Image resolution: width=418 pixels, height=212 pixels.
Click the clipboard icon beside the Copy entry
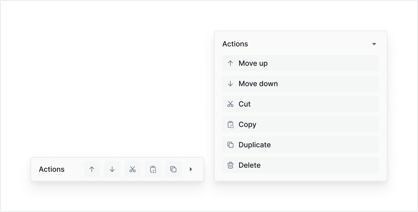tap(230, 124)
